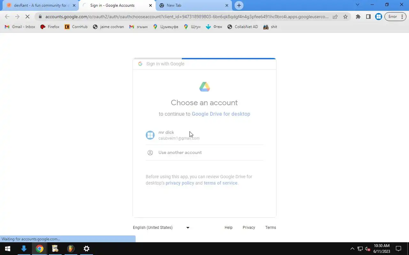Screen dimensions: 409x255
Task: Open the shit bookmark
Action: (270, 27)
